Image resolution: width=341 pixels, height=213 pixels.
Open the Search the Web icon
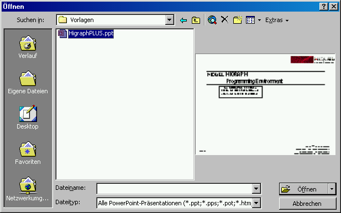click(212, 20)
